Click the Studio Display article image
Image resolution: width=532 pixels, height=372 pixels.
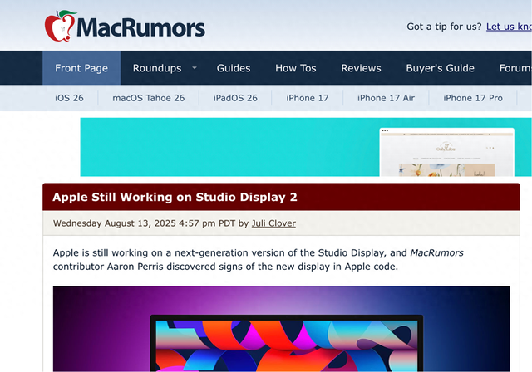(281, 329)
